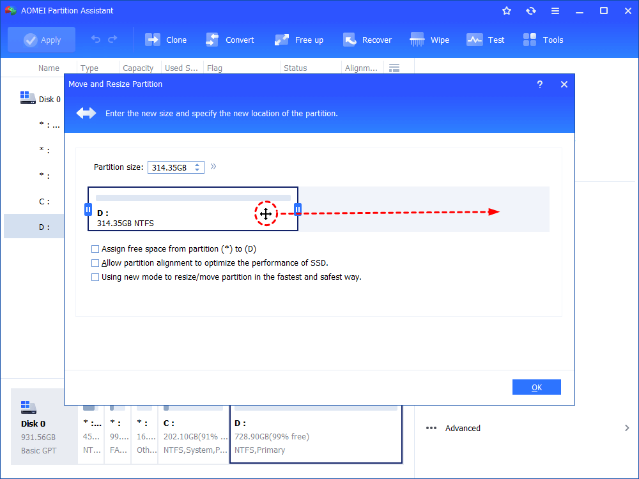Close the Move and Resize Partition dialog
Image resolution: width=639 pixels, height=479 pixels.
(564, 84)
